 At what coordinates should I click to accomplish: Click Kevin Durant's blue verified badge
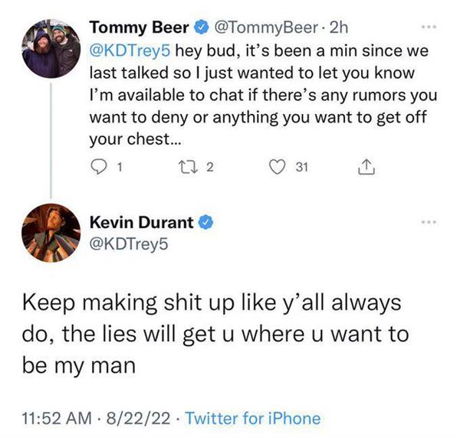pyautogui.click(x=206, y=223)
